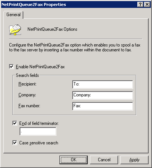This screenshot has height=168, width=152.
Task: Click the Fax number input field
Action: click(x=103, y=106)
